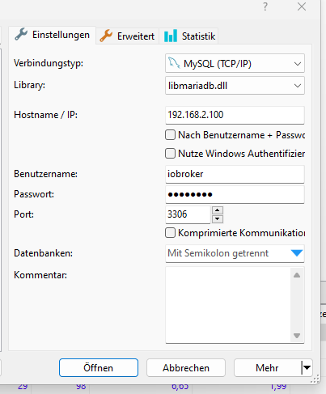Increase port with the up arrow
326x394 pixels.
[x=218, y=210]
